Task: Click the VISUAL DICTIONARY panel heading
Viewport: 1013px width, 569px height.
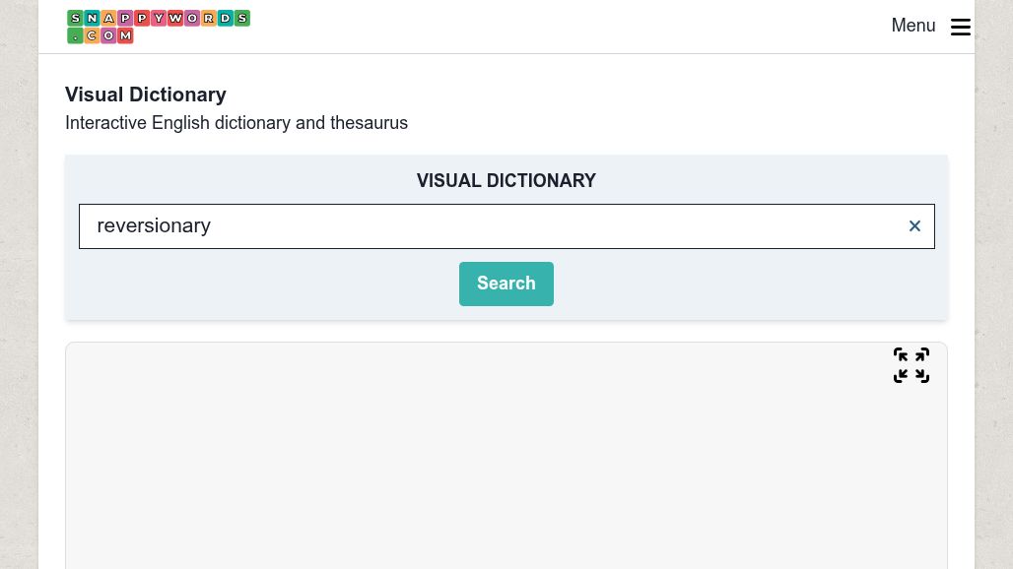Action: click(506, 180)
